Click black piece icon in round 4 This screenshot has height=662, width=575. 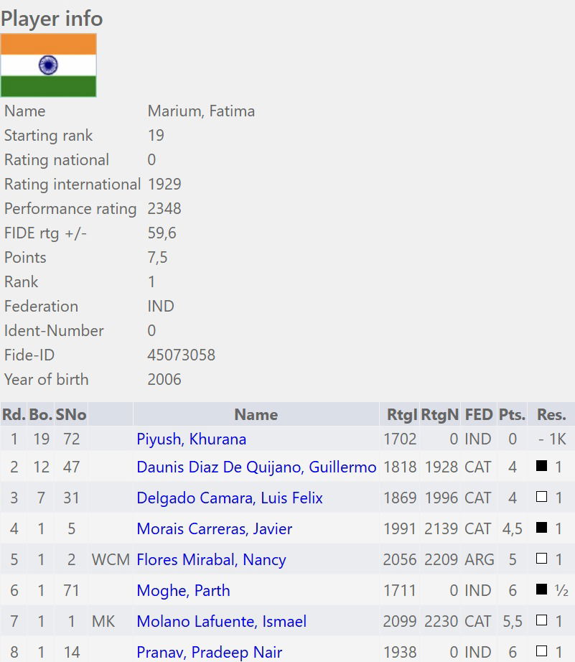tap(542, 527)
